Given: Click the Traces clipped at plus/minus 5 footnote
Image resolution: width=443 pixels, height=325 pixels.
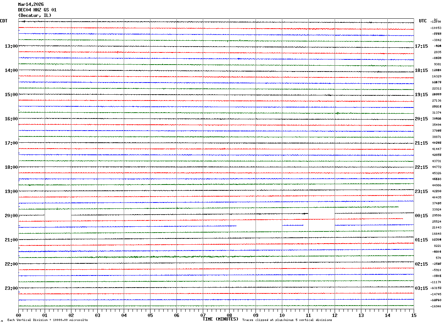Looking at the screenshot, I should click(287, 320).
